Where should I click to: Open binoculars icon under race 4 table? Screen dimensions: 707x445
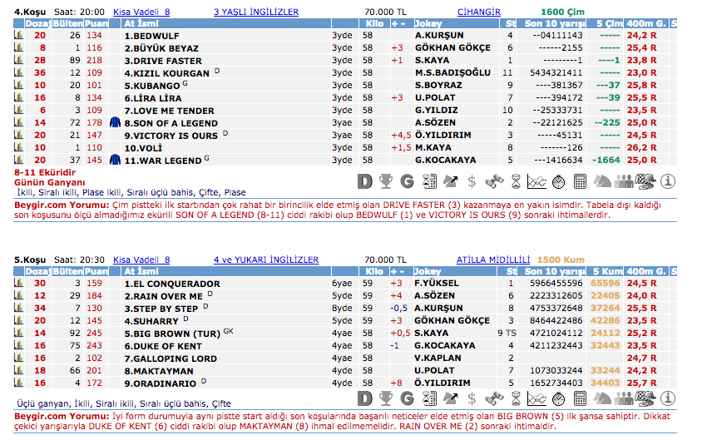(x=493, y=180)
